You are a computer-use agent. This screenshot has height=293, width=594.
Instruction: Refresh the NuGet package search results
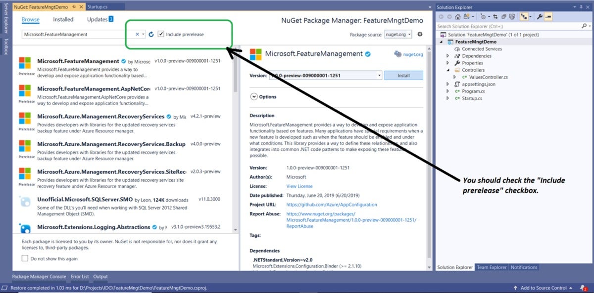(x=151, y=35)
